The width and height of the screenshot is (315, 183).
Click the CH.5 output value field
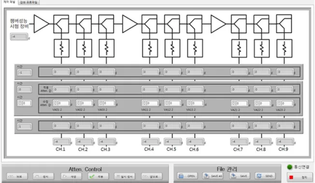coord(173,142)
